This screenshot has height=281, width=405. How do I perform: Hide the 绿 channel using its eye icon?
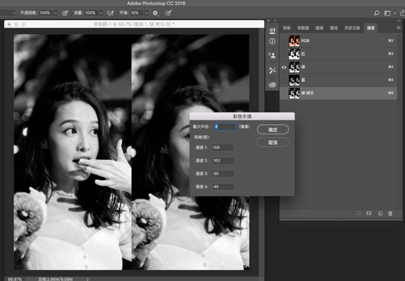284,67
